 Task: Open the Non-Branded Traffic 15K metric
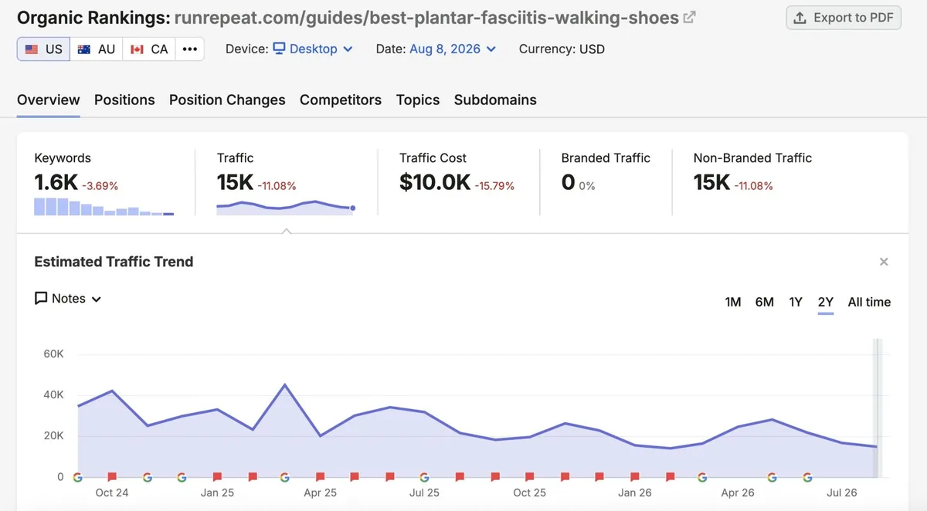tap(711, 182)
